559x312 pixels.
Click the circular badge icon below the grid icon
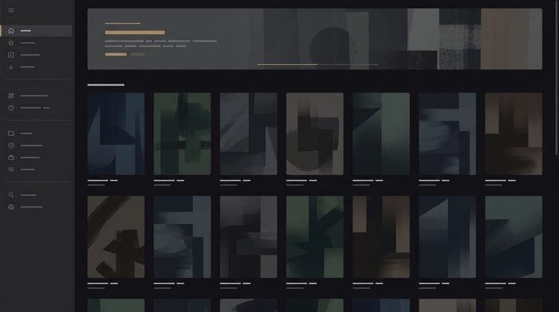tap(11, 108)
